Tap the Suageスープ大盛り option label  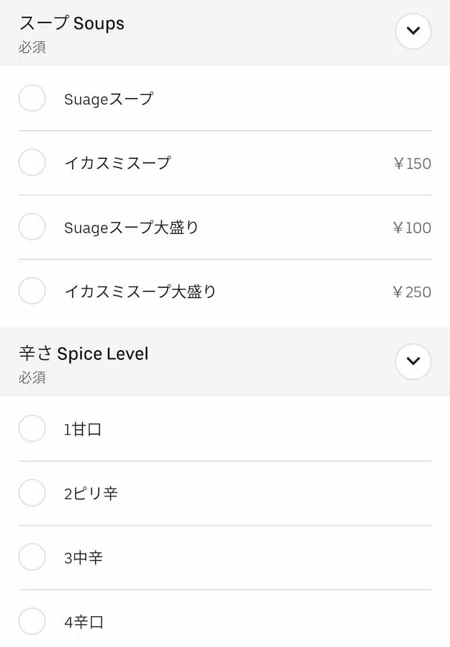131,227
